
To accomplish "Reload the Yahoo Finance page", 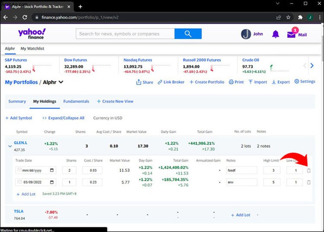I will pyautogui.click(x=25, y=17).
